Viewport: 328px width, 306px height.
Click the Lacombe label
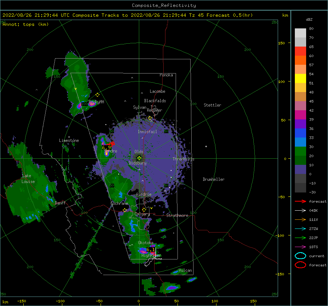tap(157, 91)
